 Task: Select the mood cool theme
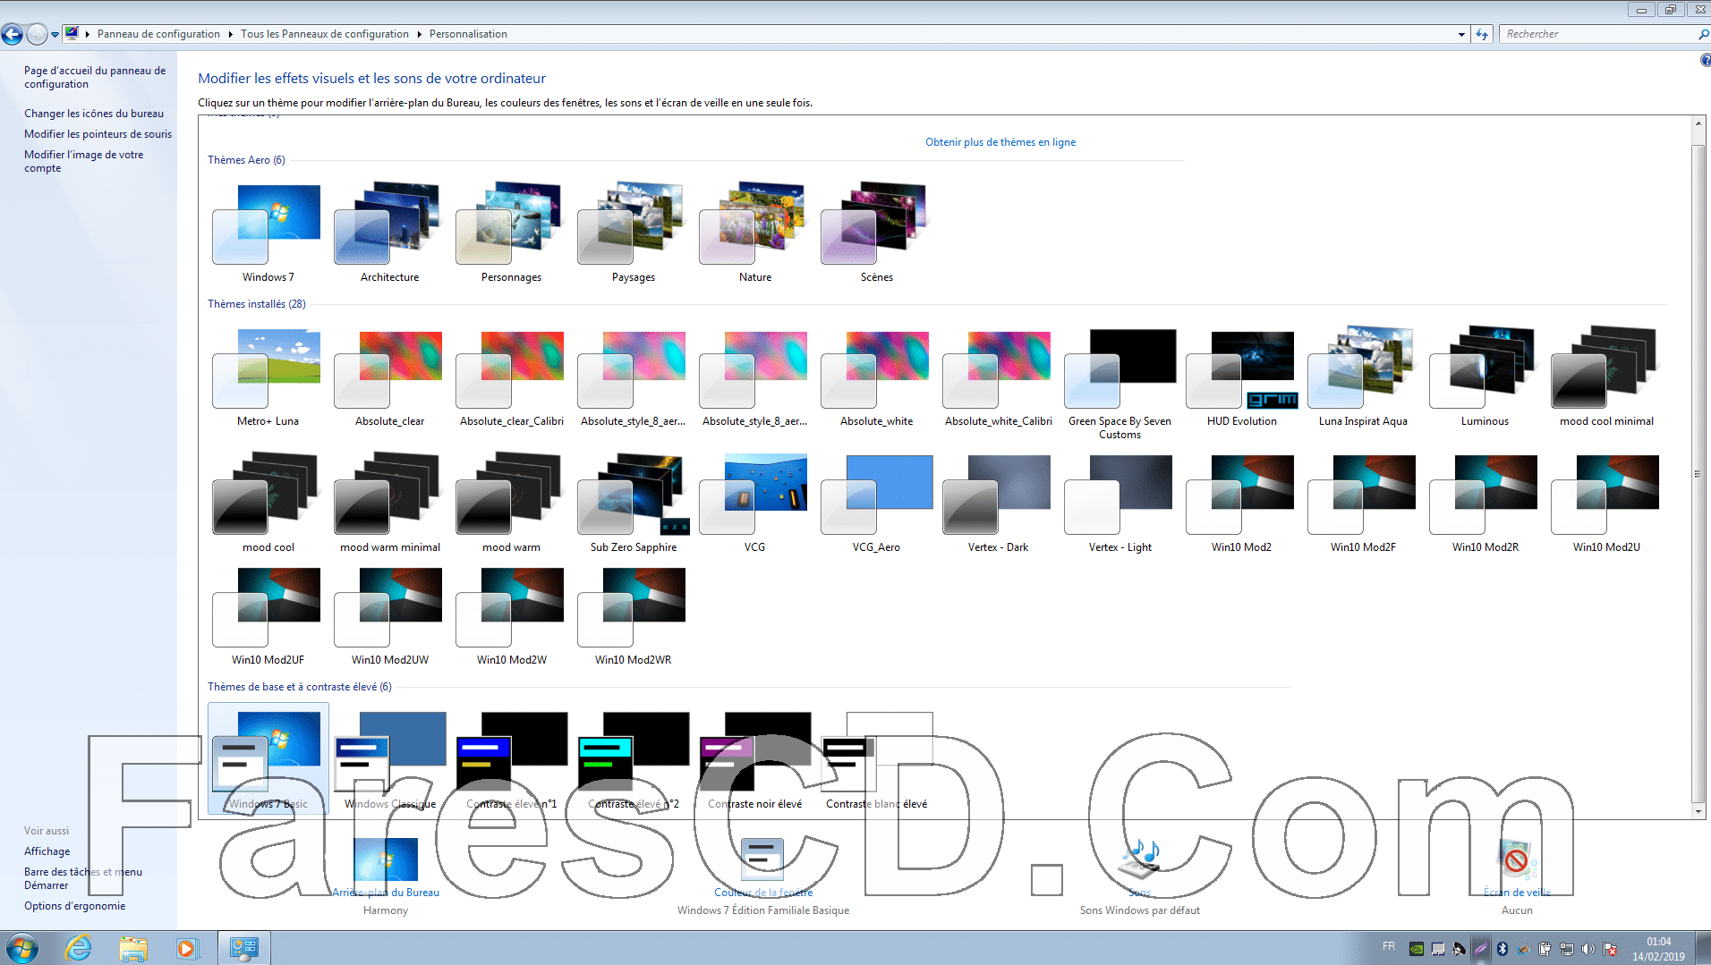(268, 502)
